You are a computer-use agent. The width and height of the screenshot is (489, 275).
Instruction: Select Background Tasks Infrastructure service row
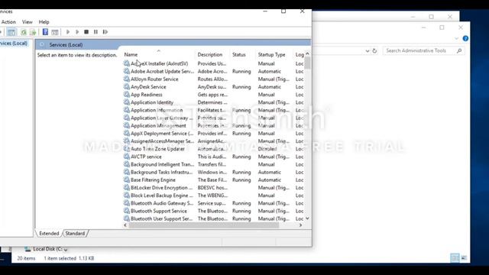(x=214, y=172)
